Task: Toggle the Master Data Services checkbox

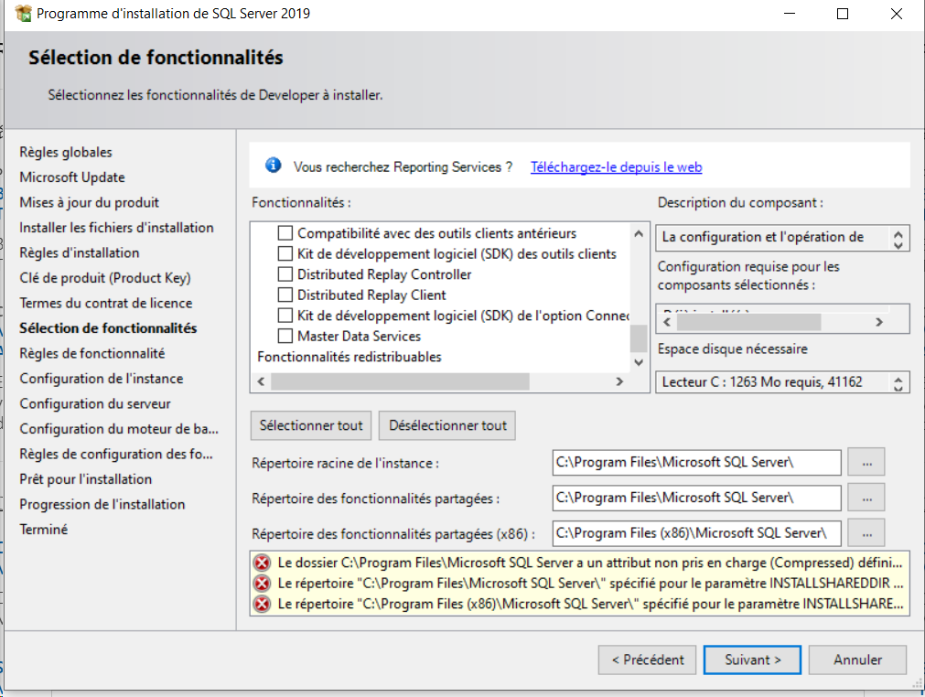Action: pyautogui.click(x=285, y=336)
